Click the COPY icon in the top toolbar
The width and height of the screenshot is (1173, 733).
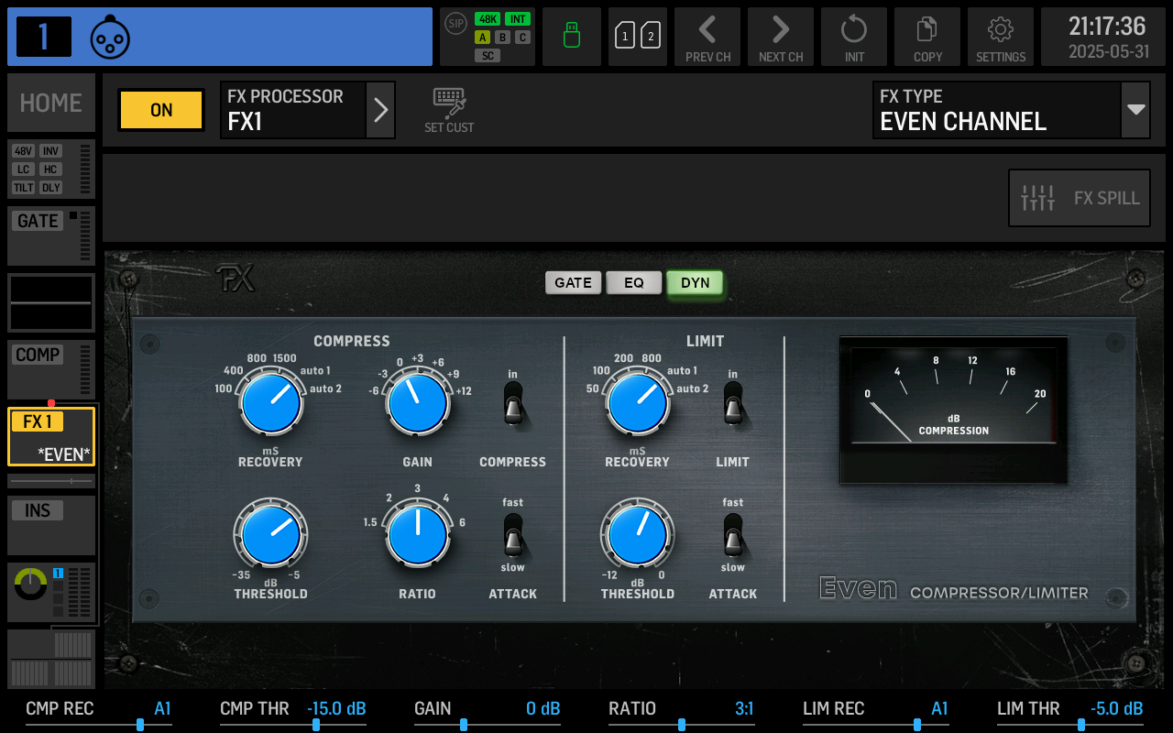point(926,37)
